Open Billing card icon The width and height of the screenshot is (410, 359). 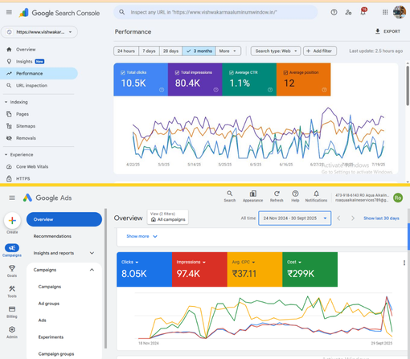coord(12,309)
